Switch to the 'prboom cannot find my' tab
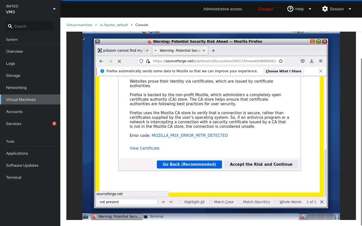Viewport: 362px width, 226px height. tap(123, 50)
